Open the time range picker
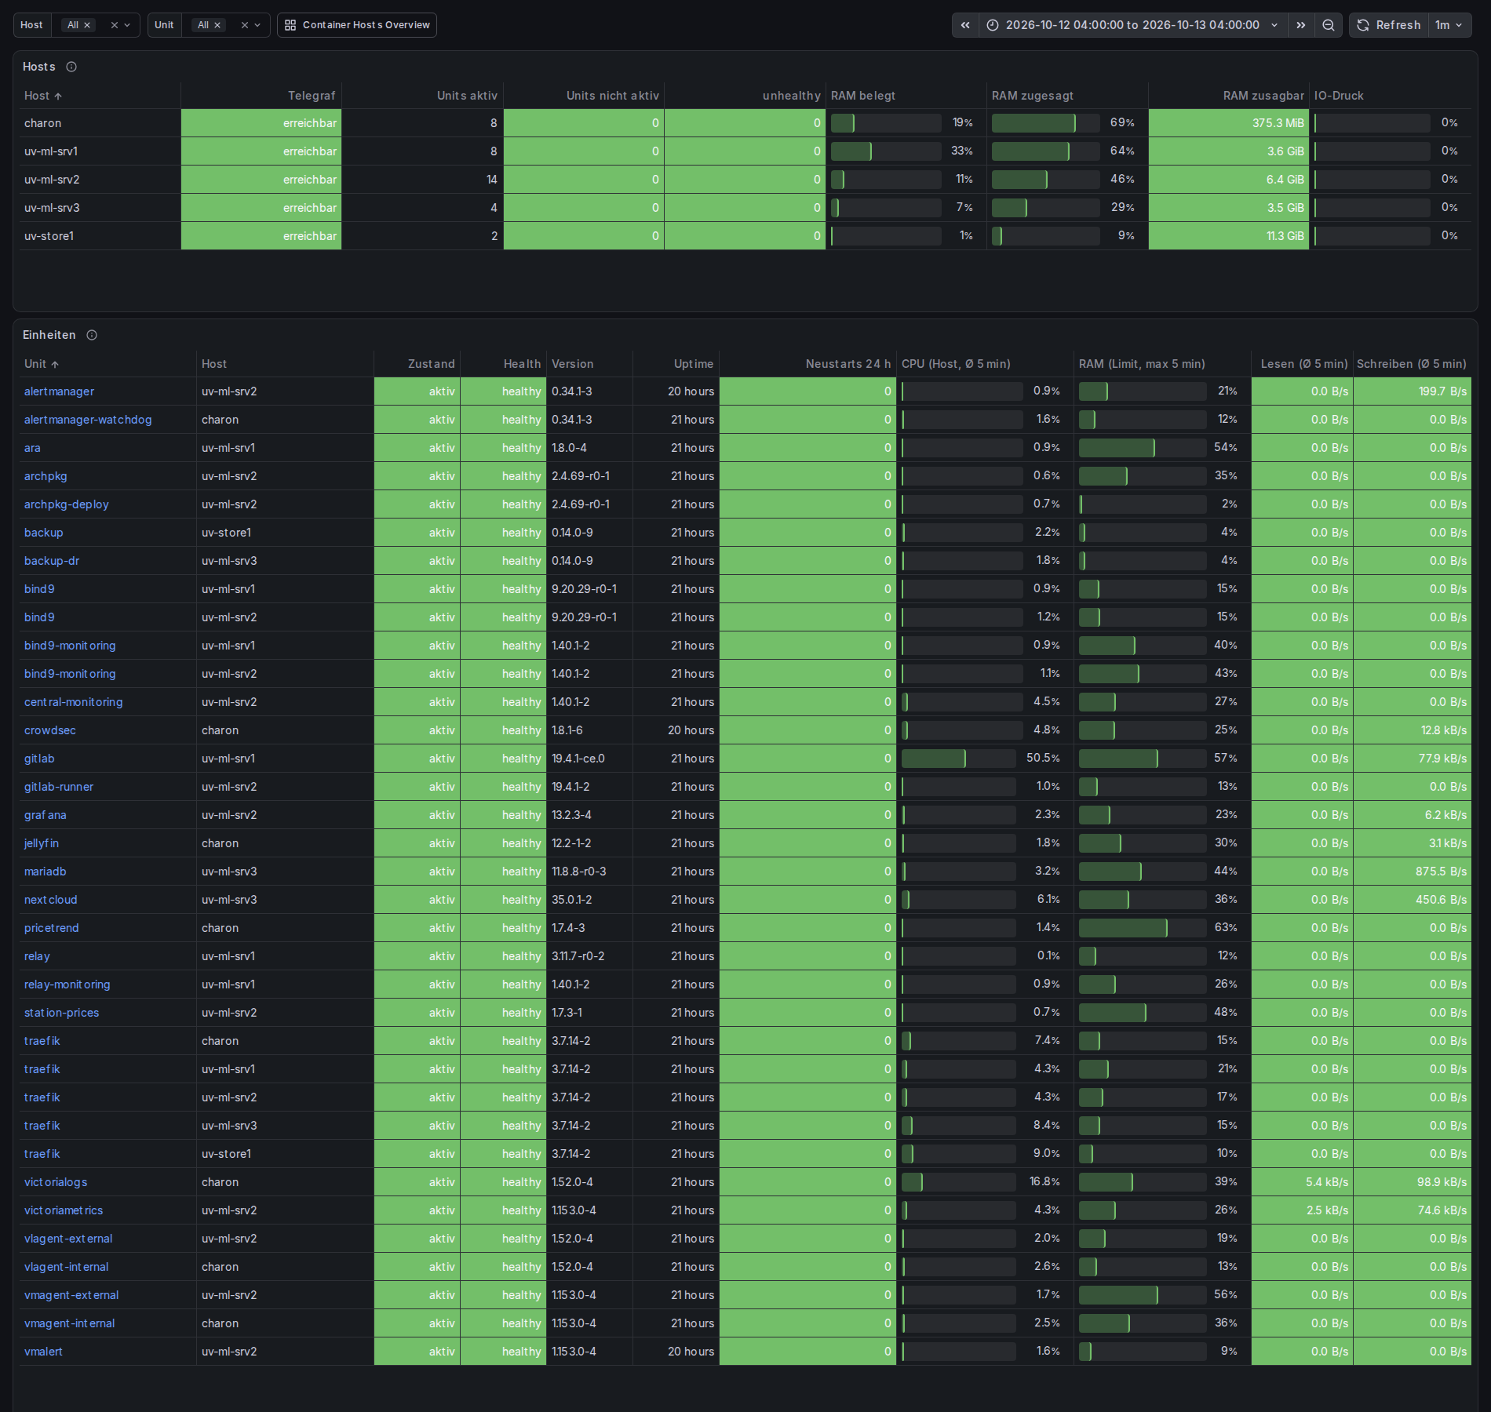 pyautogui.click(x=1132, y=25)
